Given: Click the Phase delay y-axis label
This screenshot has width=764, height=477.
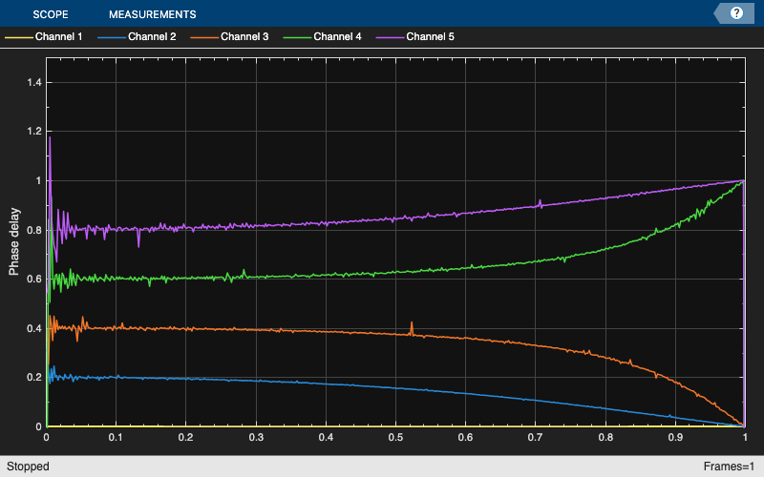Looking at the screenshot, I should (x=13, y=242).
